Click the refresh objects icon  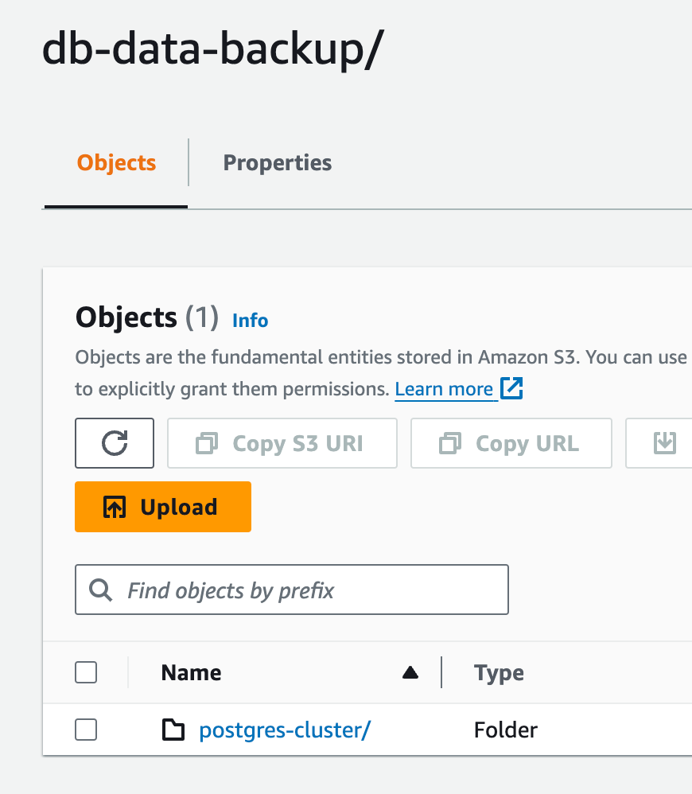coord(114,443)
